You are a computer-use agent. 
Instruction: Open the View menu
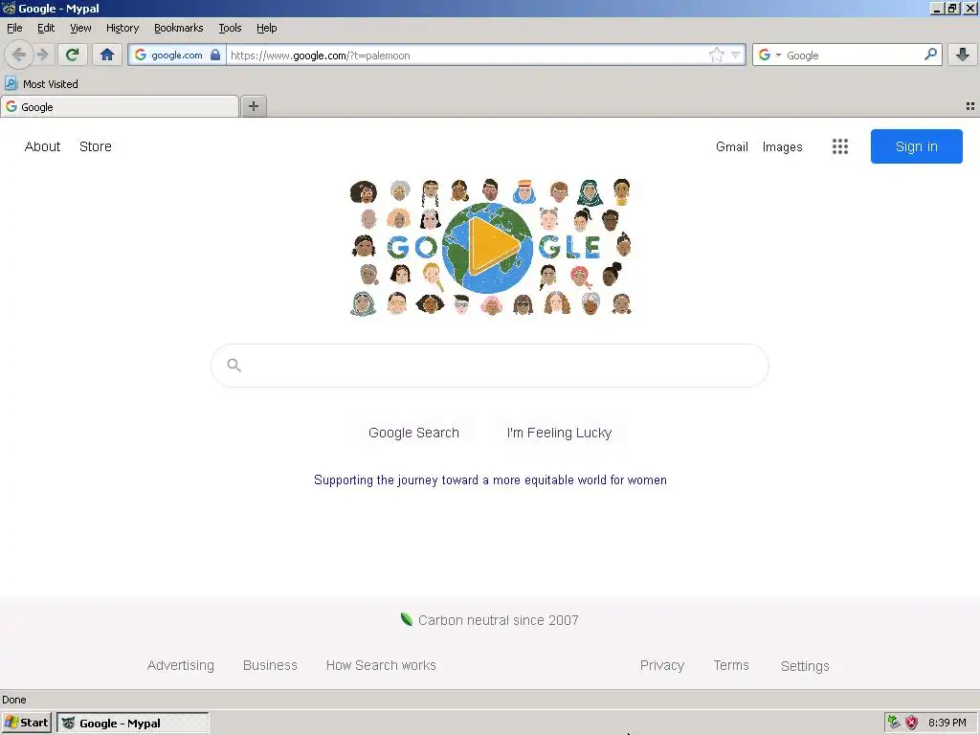(80, 28)
